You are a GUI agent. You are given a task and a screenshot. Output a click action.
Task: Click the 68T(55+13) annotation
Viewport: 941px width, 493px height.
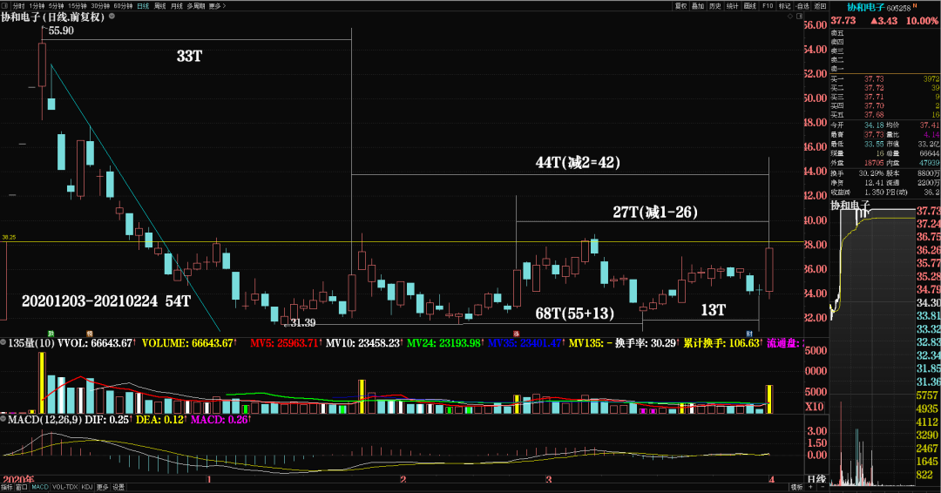(575, 313)
